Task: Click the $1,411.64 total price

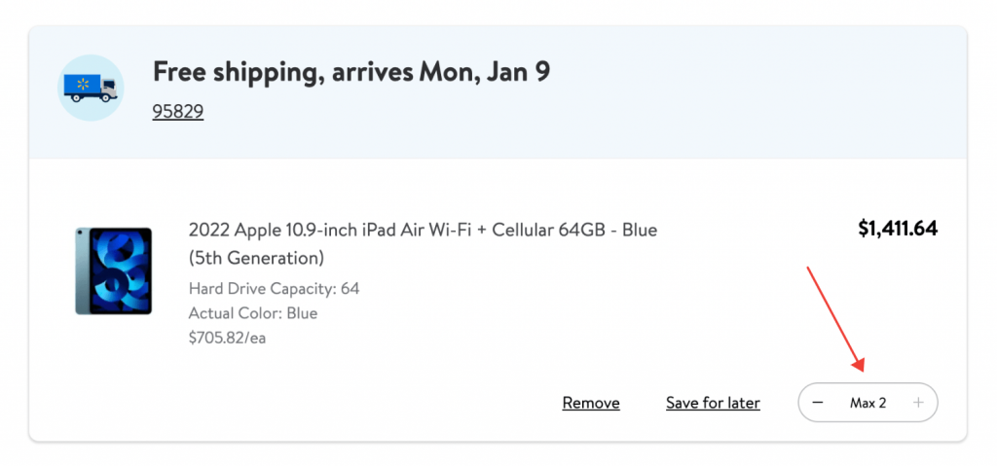Action: (897, 230)
